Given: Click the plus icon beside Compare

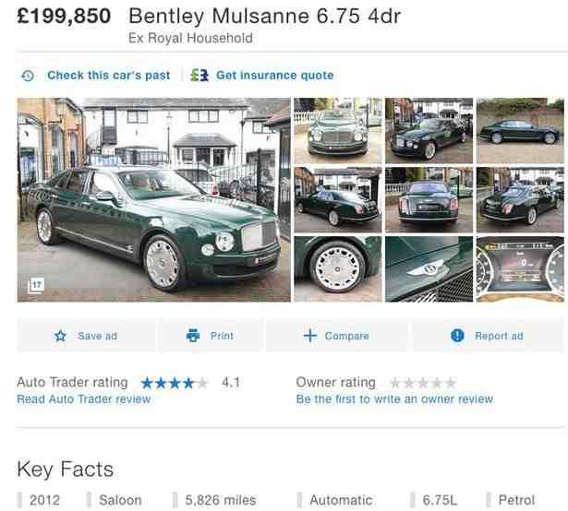Looking at the screenshot, I should coord(310,336).
